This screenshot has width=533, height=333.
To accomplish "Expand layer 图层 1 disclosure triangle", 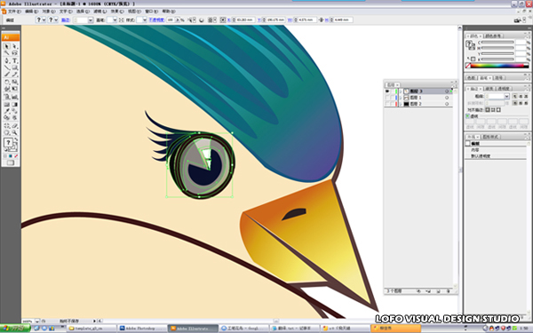I will point(401,98).
